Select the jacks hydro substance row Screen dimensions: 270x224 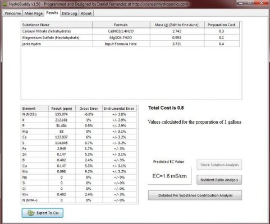[130, 44]
